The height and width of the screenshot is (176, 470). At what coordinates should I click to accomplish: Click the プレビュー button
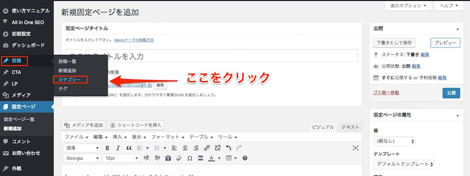pyautogui.click(x=446, y=43)
